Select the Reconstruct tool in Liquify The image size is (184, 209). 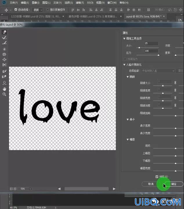pos(4,37)
